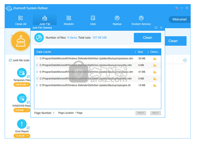
Task: Open the Clean All tab
Action: point(21,20)
